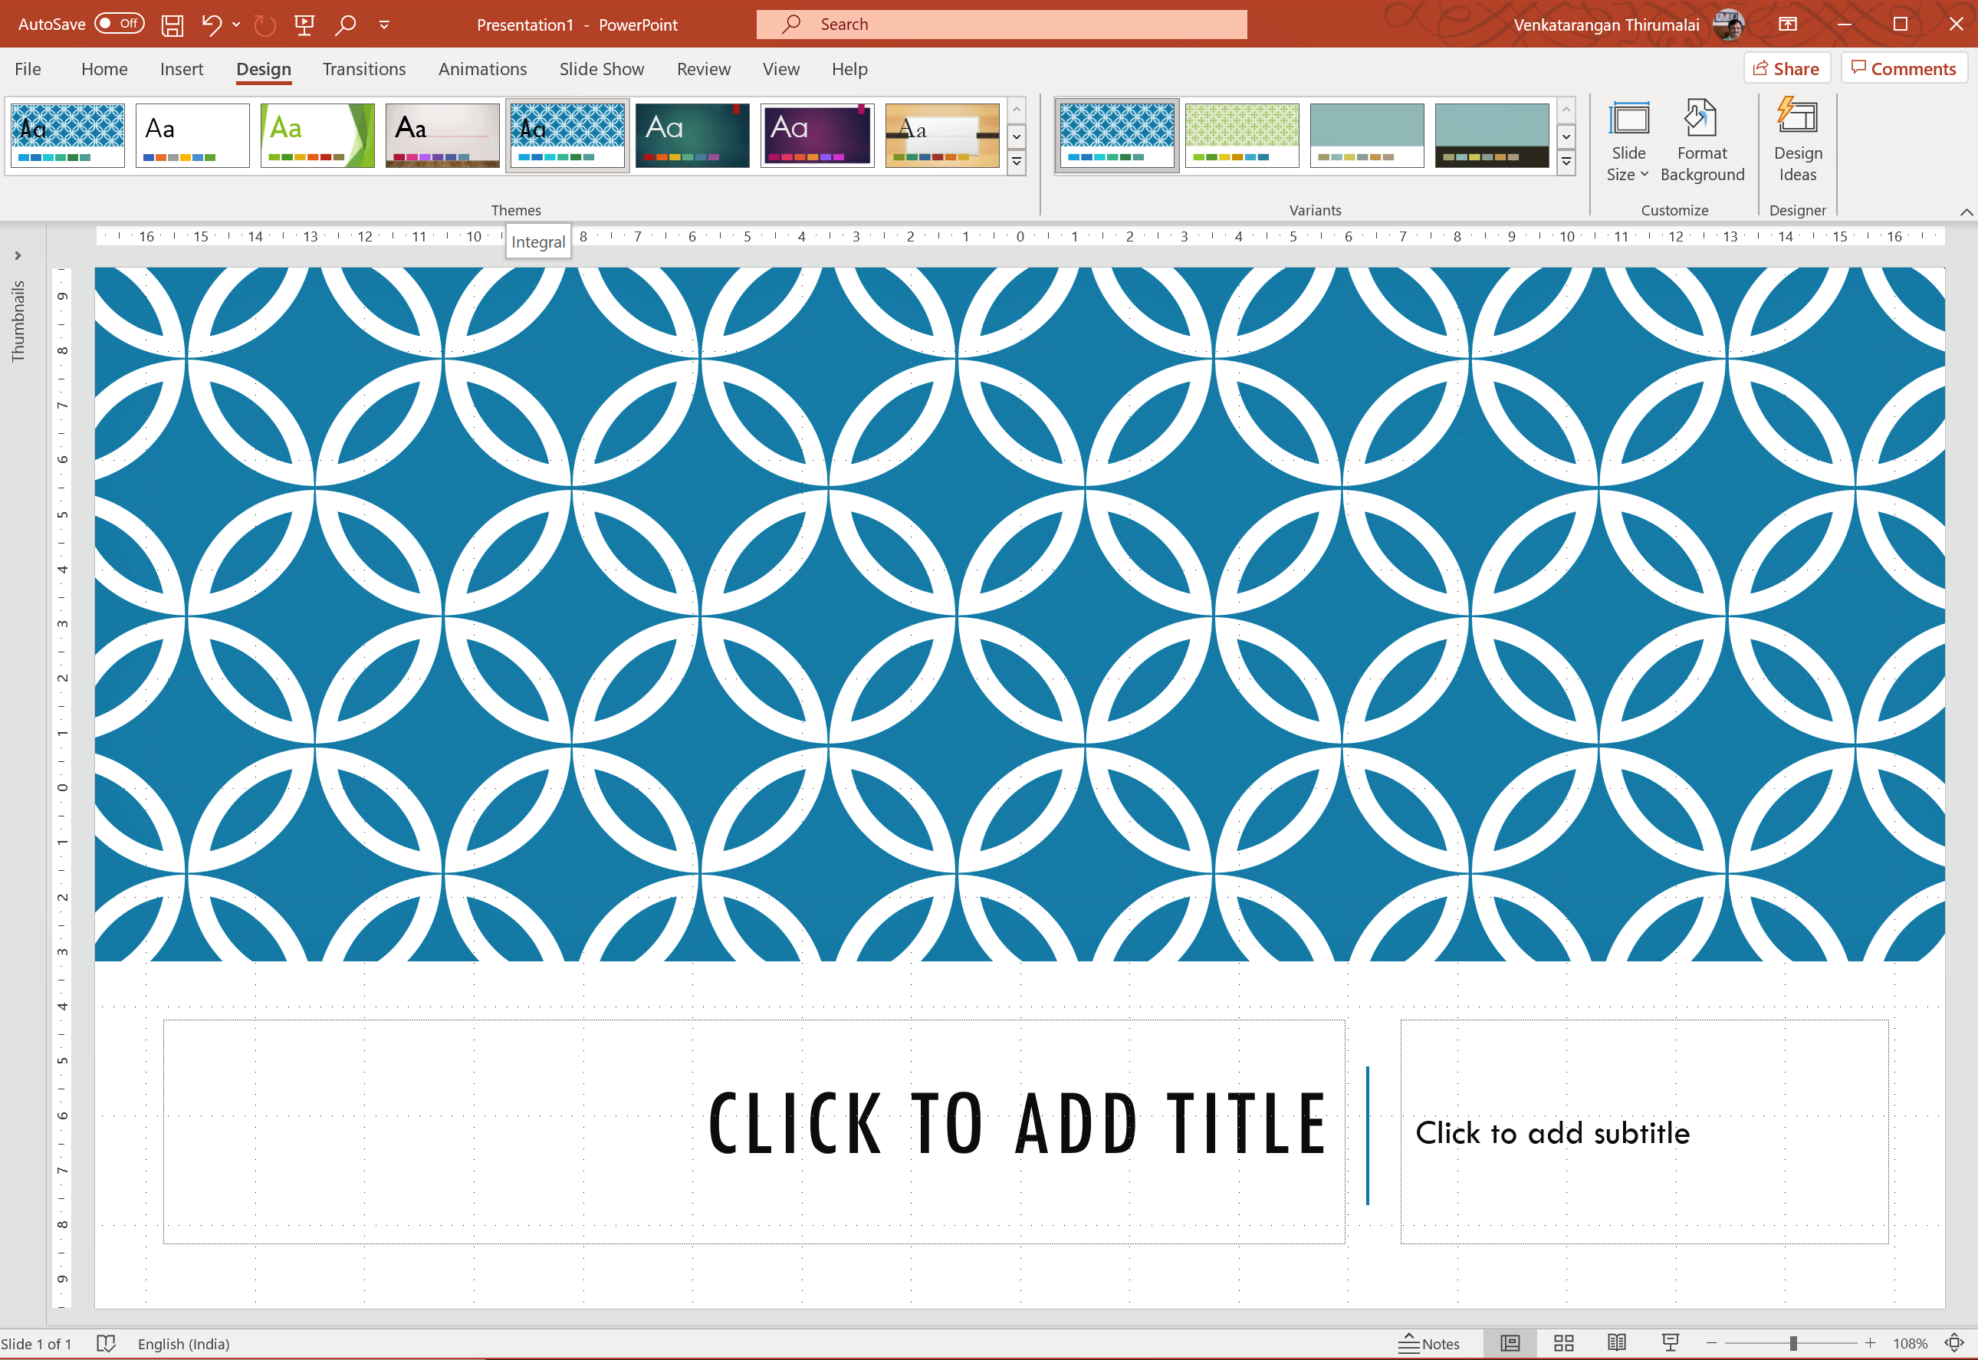Open Format Background pane

[x=1702, y=142]
